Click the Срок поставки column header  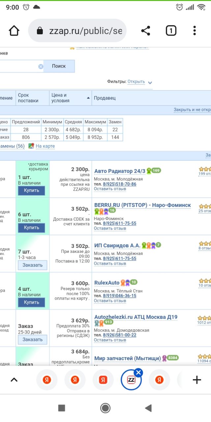coord(33,98)
